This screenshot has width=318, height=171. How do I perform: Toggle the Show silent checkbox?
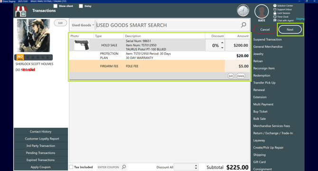tap(56, 6)
